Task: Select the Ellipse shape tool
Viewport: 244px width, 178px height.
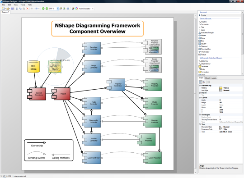Action: [x=202, y=36]
